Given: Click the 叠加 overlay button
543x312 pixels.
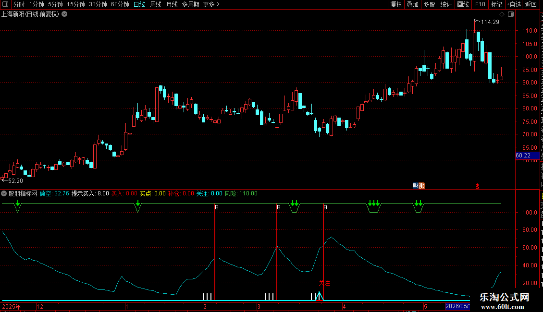Looking at the screenshot, I should pos(413,4).
